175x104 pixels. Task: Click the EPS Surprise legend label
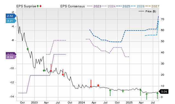26,6
